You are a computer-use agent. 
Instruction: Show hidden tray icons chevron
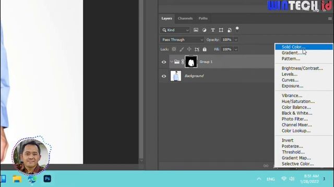tap(259, 179)
